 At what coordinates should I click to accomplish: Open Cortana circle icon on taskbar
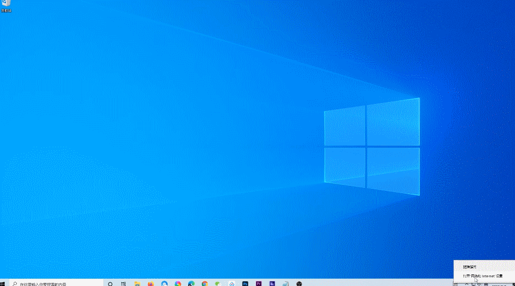click(x=110, y=284)
